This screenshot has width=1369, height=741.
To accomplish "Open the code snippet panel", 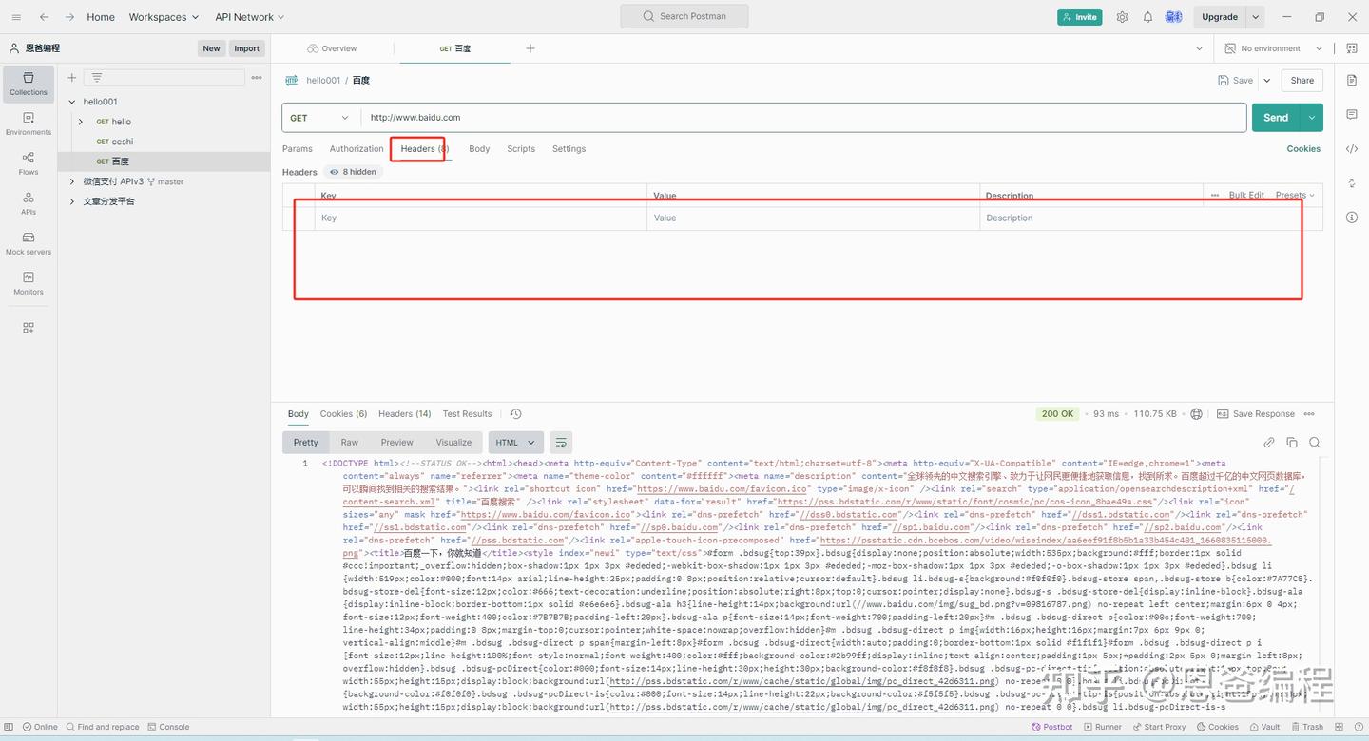I will click(1352, 149).
